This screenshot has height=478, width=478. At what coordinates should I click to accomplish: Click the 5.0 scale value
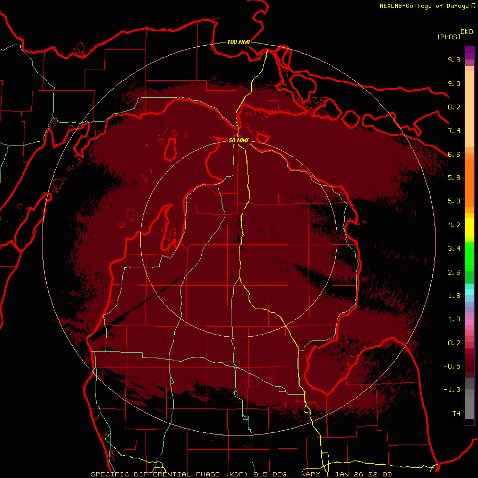pyautogui.click(x=454, y=201)
